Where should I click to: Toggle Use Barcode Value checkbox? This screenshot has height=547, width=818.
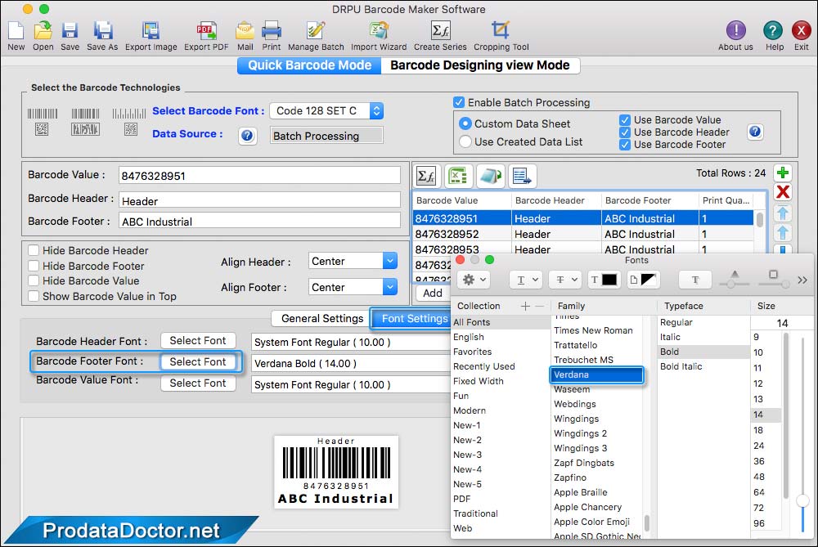pos(624,120)
